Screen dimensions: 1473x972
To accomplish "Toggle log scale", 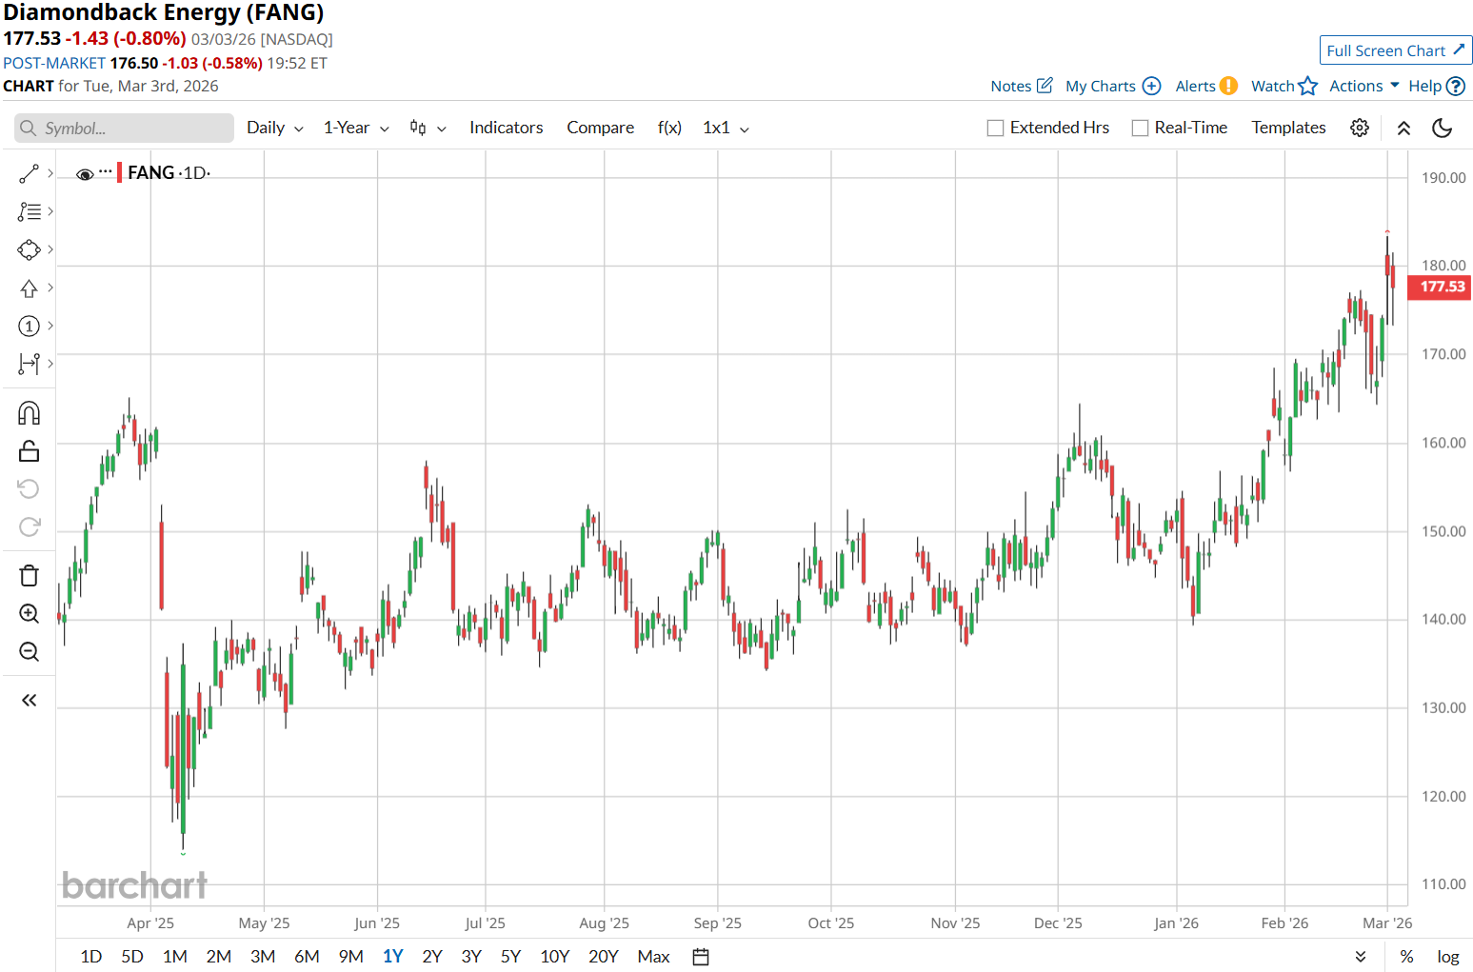I will (1448, 957).
